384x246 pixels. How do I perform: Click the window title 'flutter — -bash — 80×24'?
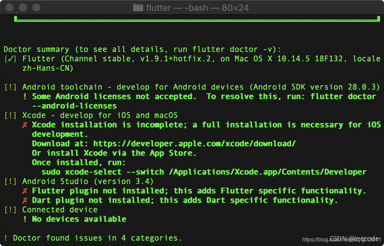197,8
